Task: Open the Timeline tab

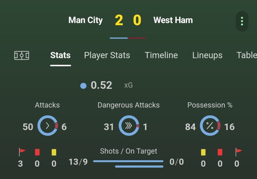Action: coord(161,55)
